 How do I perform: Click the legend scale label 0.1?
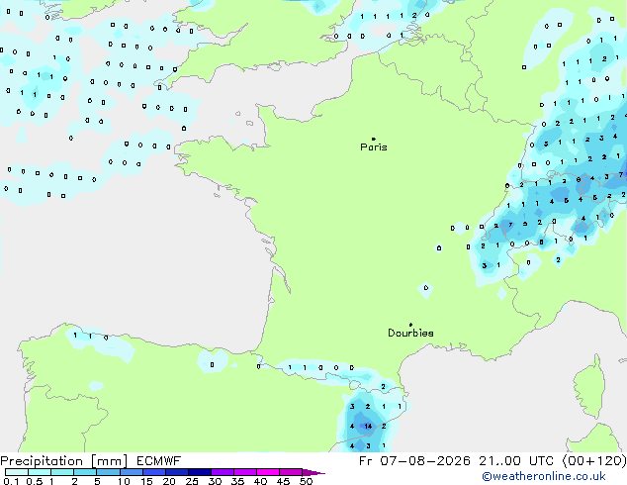coord(11,481)
